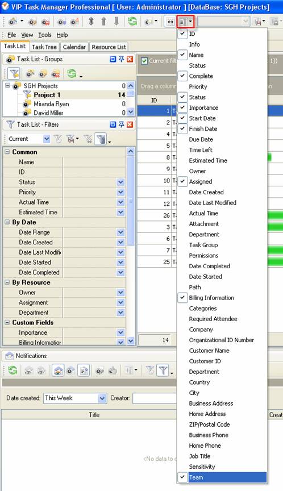The width and height of the screenshot is (283, 491).
Task: Switch to the Calendar tab
Action: point(74,47)
